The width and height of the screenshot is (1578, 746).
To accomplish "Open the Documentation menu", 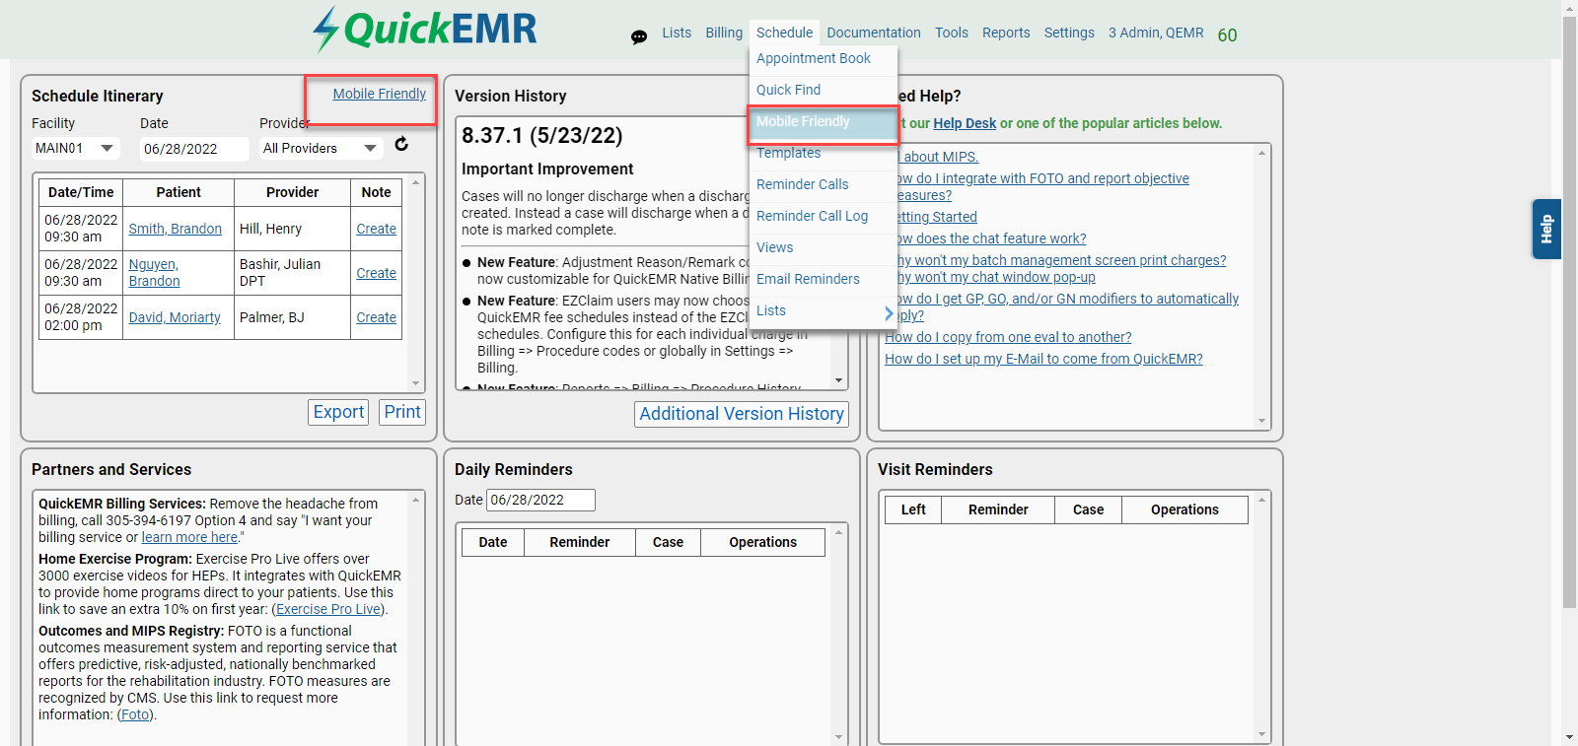I will pyautogui.click(x=874, y=33).
